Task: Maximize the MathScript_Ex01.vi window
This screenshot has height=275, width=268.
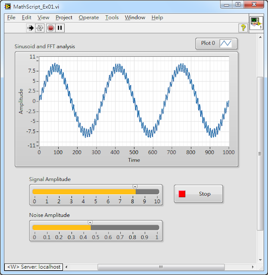Action: tap(238, 5)
